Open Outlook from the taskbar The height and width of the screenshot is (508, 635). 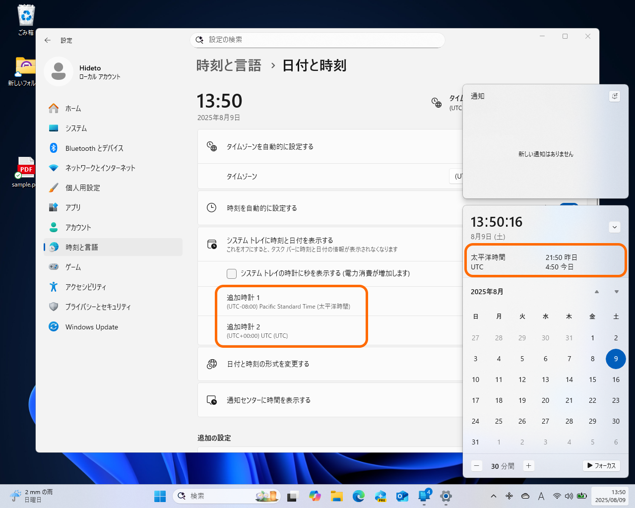point(402,496)
